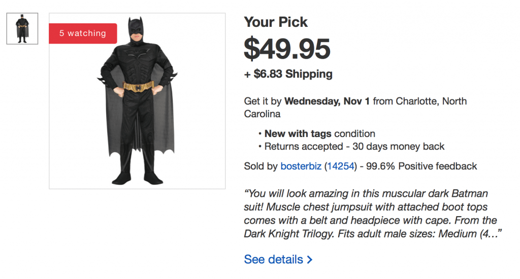This screenshot has width=520, height=279.
Task: Select the small Batman costume thumbnail
Action: tap(22, 28)
